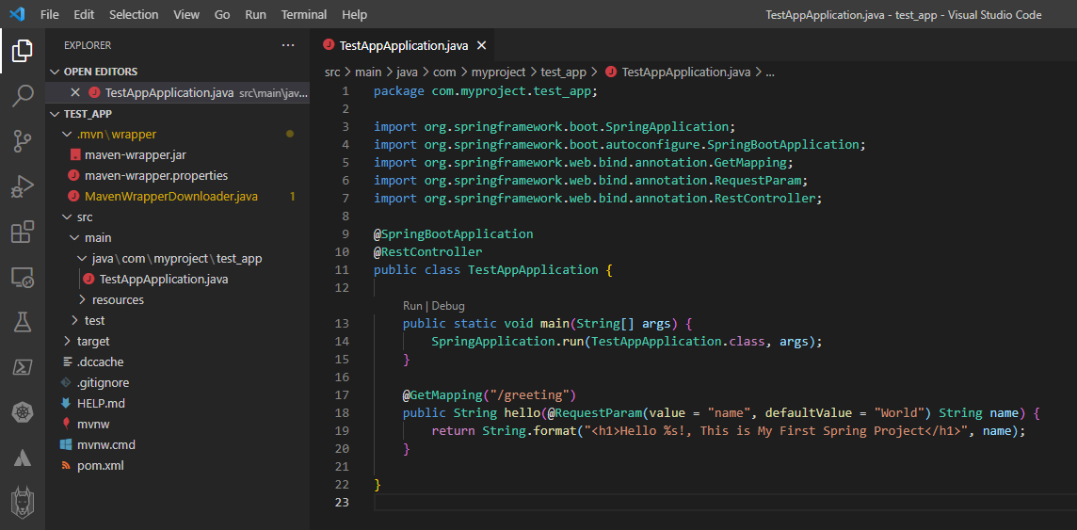Collapse the OPEN EDITORS section

tap(55, 72)
